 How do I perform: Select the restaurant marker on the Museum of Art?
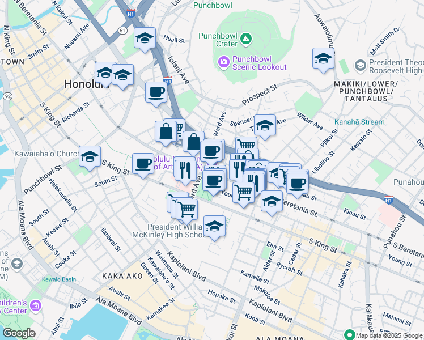(x=185, y=171)
